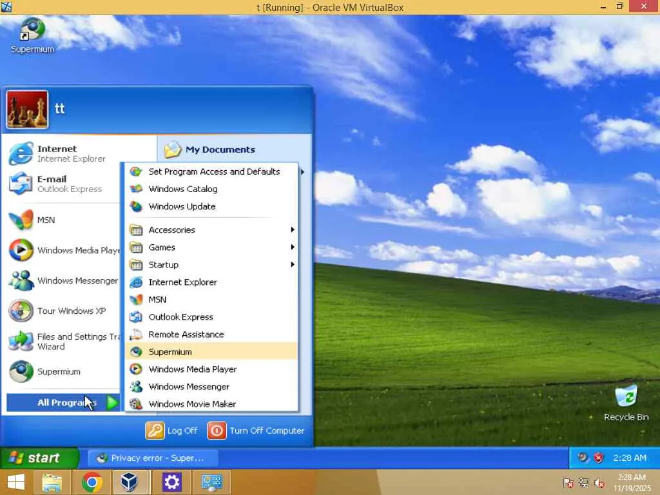The width and height of the screenshot is (660, 495).
Task: Expand the Startup submenu
Action: (x=211, y=265)
